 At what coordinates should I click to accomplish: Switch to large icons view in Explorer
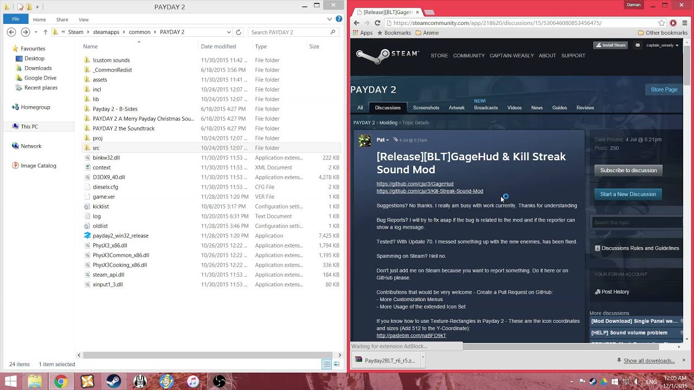tap(336, 365)
